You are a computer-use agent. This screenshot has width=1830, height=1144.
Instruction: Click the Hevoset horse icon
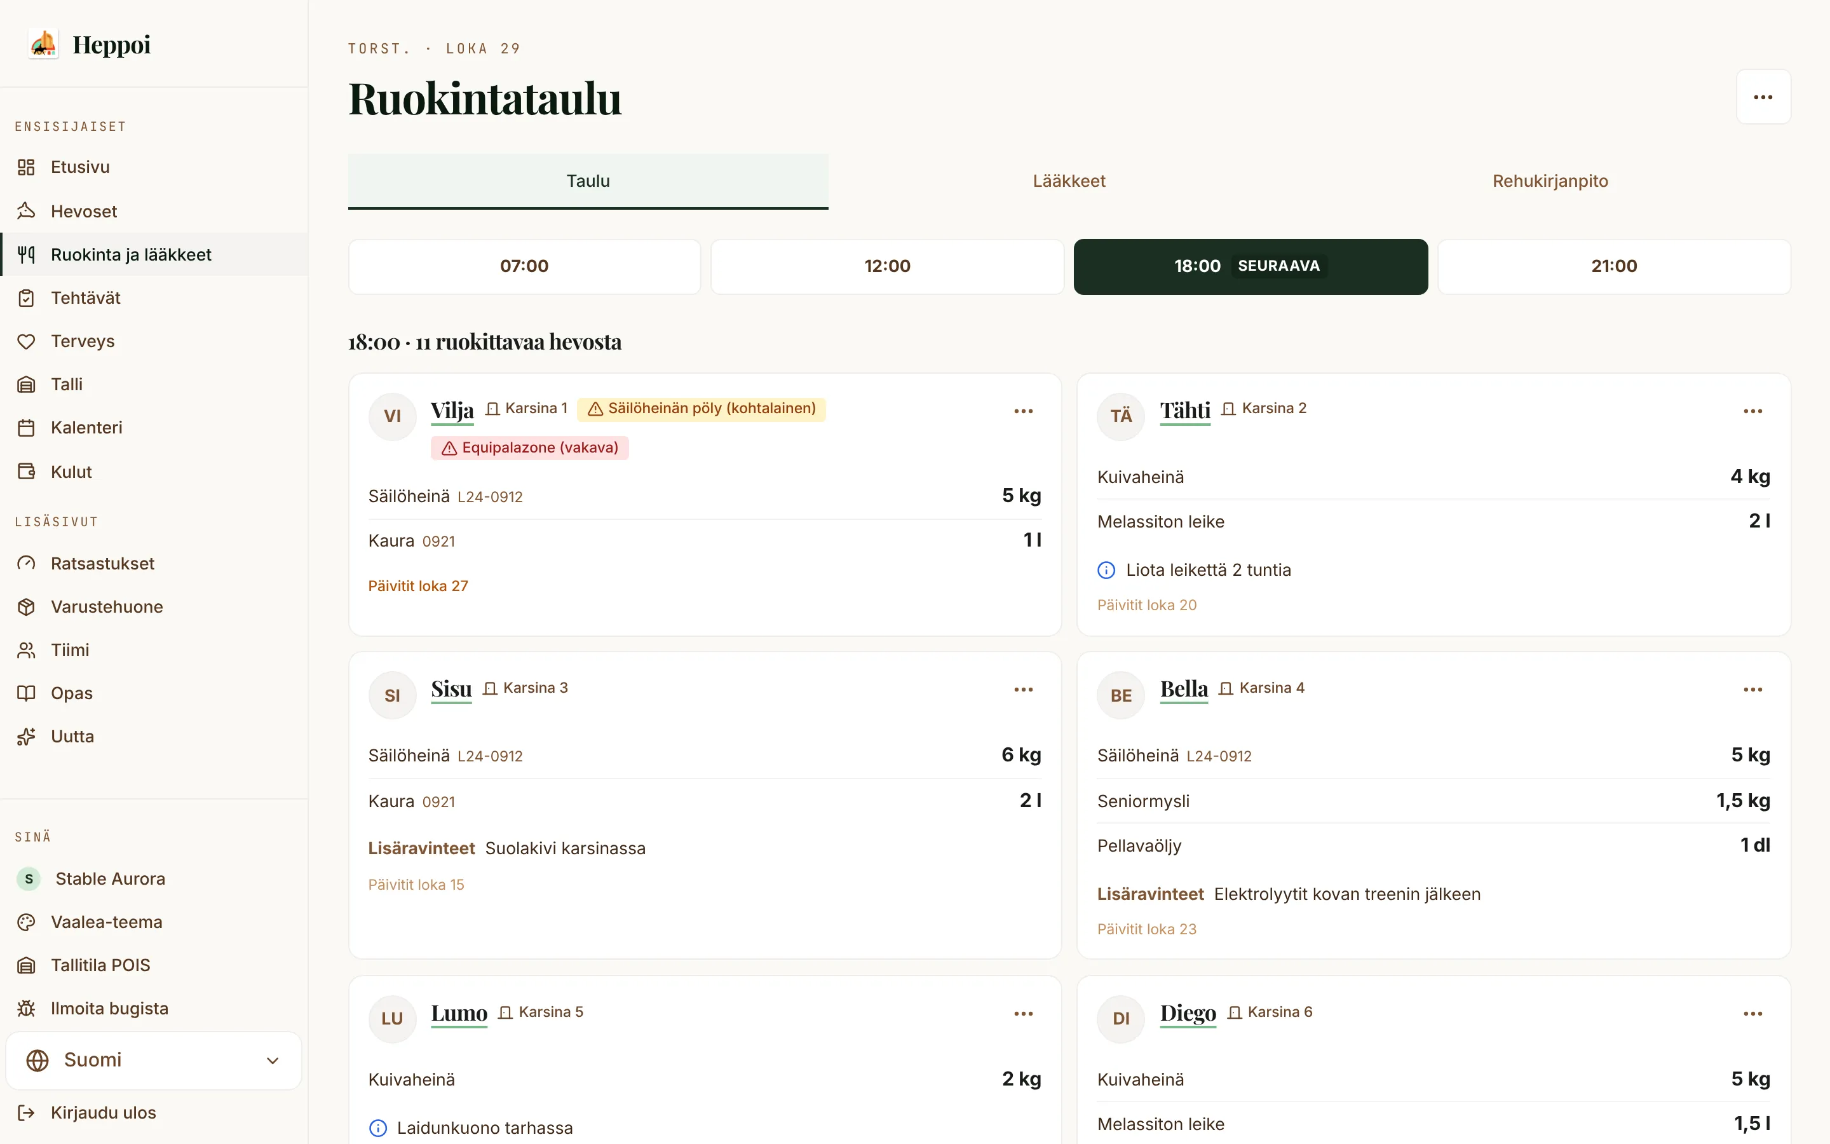click(x=27, y=211)
